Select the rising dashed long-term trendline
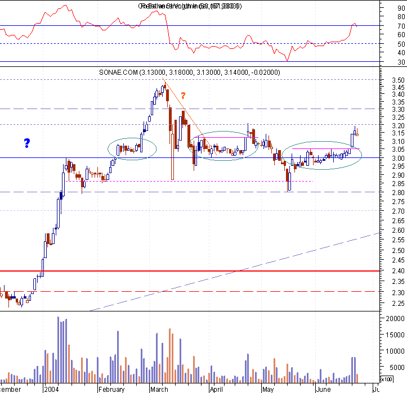407x393 pixels. 235,272
